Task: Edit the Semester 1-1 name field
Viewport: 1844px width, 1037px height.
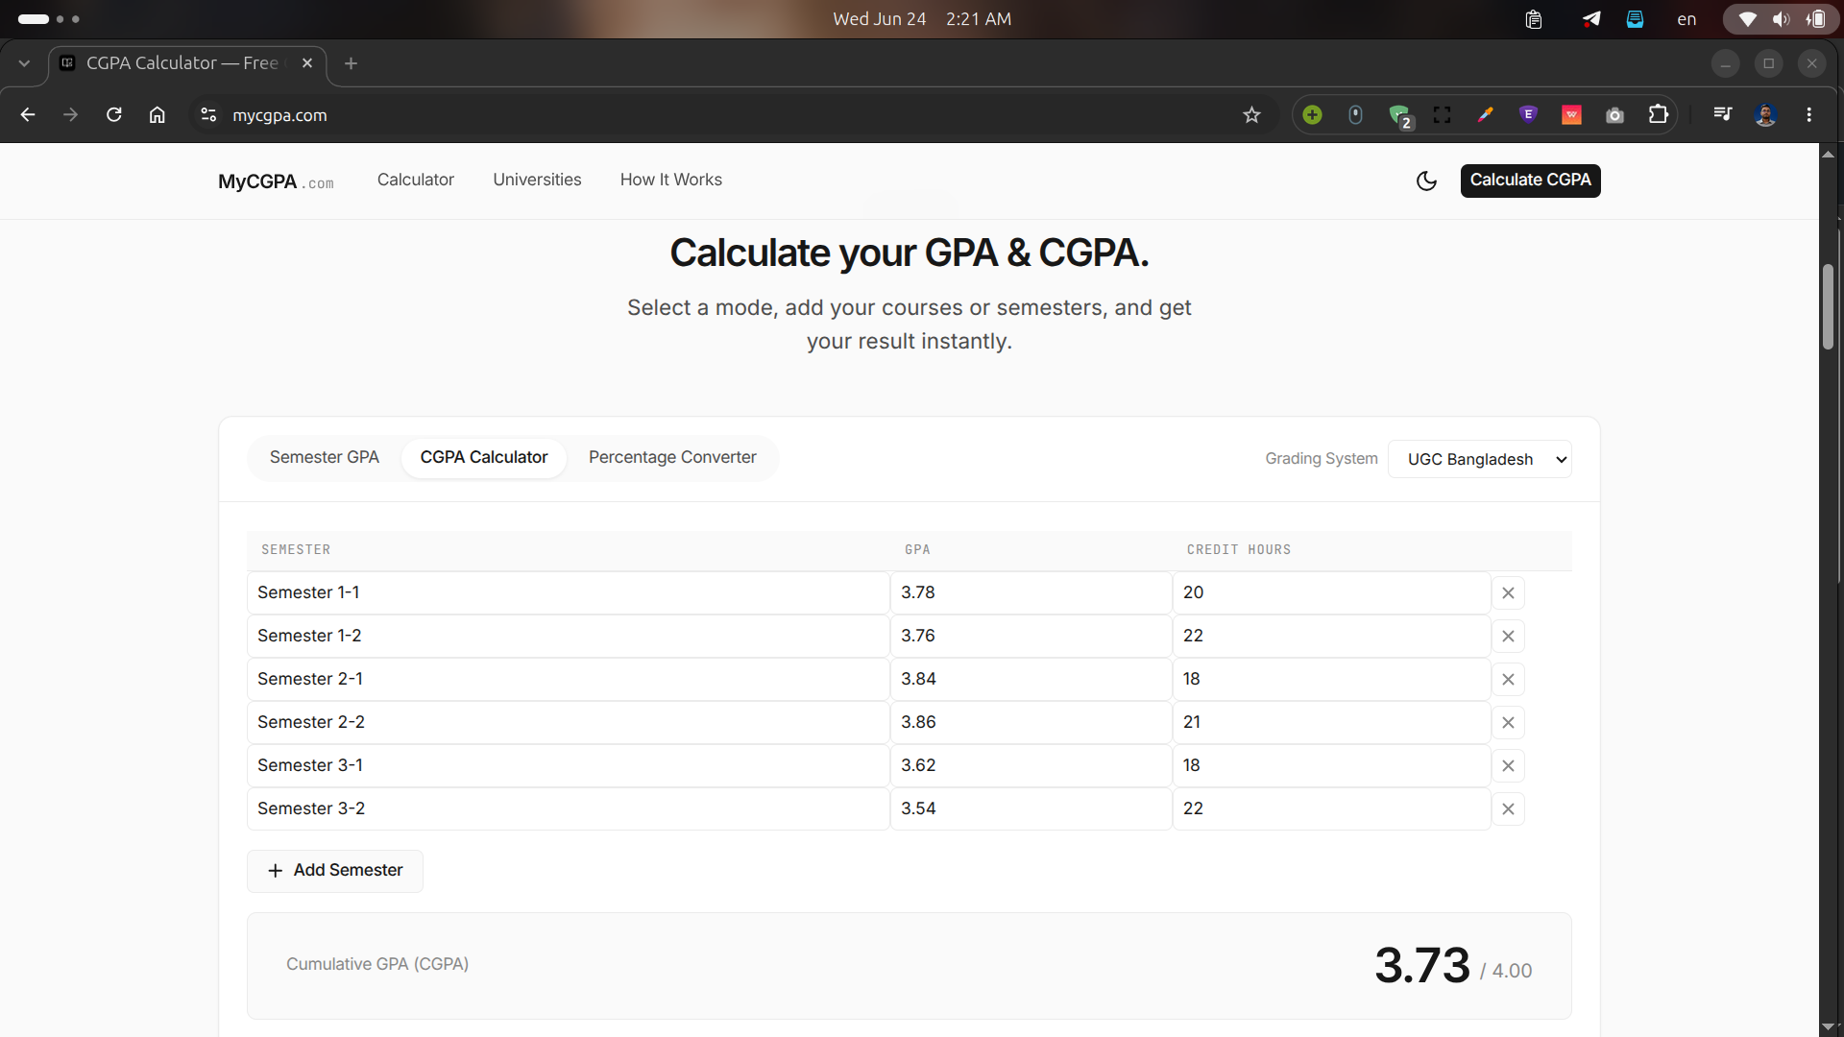Action: (x=569, y=593)
